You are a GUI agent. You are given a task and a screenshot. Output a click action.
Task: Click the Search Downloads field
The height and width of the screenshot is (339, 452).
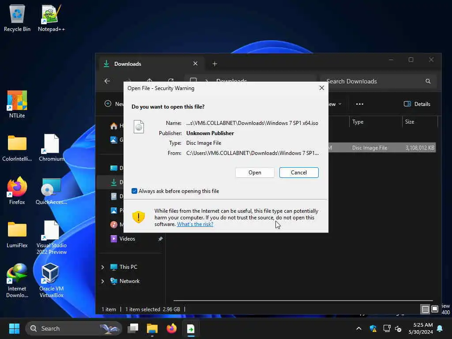pyautogui.click(x=378, y=81)
